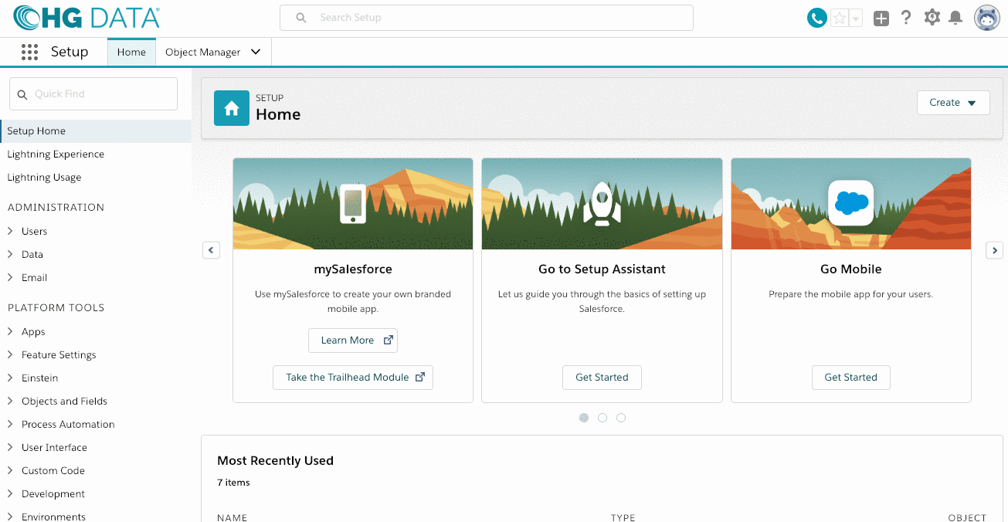The height and width of the screenshot is (522, 1008).
Task: Select the second carousel page dot
Action: 602,418
